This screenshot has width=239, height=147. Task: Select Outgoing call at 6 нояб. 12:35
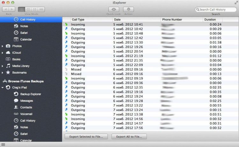tap(151, 87)
